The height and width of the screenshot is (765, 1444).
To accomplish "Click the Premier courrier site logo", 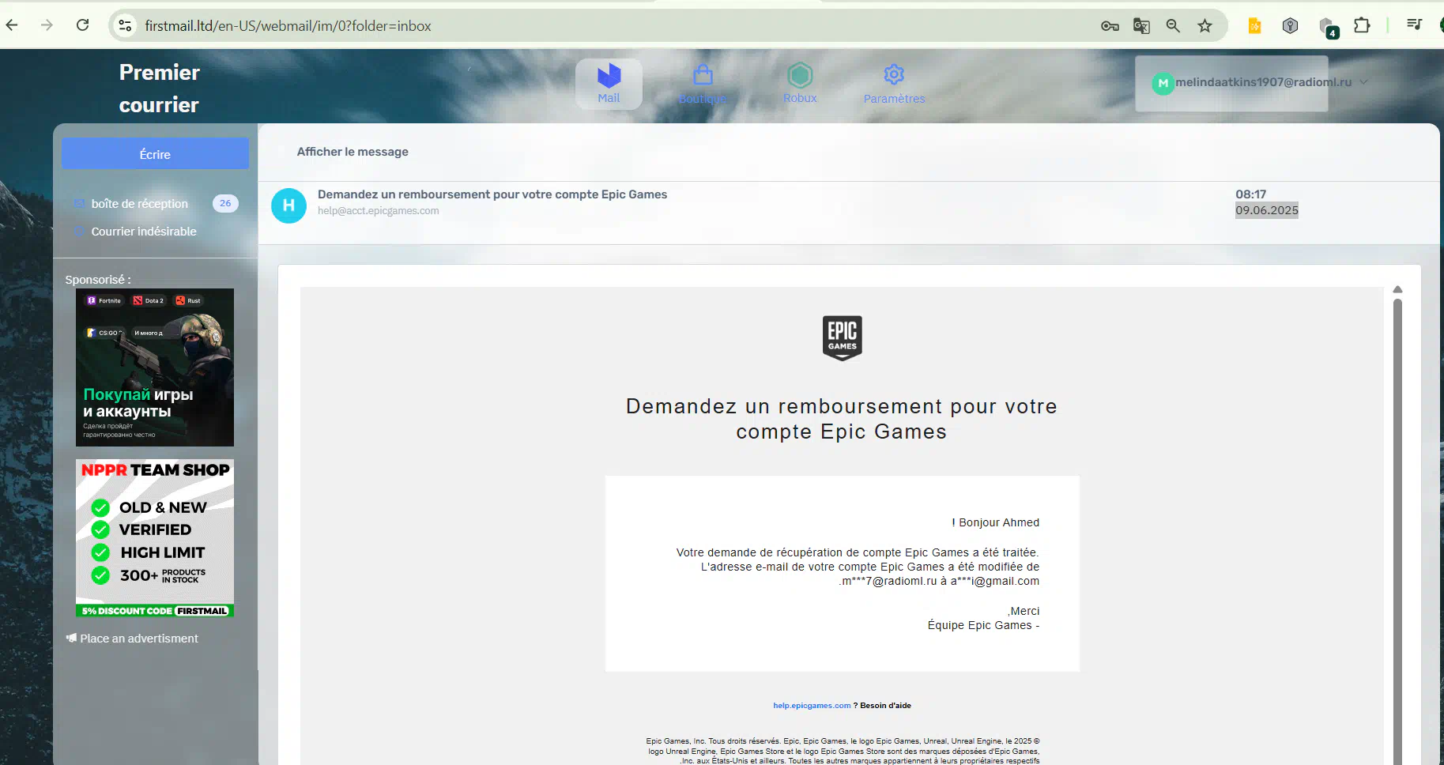I will (x=159, y=89).
